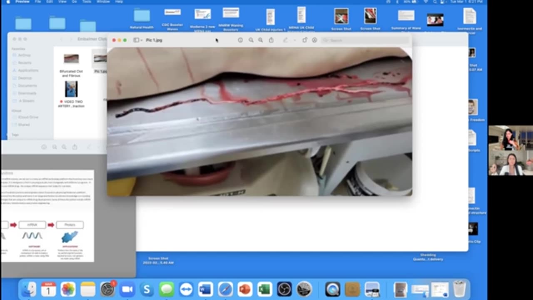Open the Help menu
Image resolution: width=533 pixels, height=300 pixels.
pyautogui.click(x=119, y=2)
